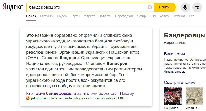Click the pikabu.ru favicon

click(28, 98)
